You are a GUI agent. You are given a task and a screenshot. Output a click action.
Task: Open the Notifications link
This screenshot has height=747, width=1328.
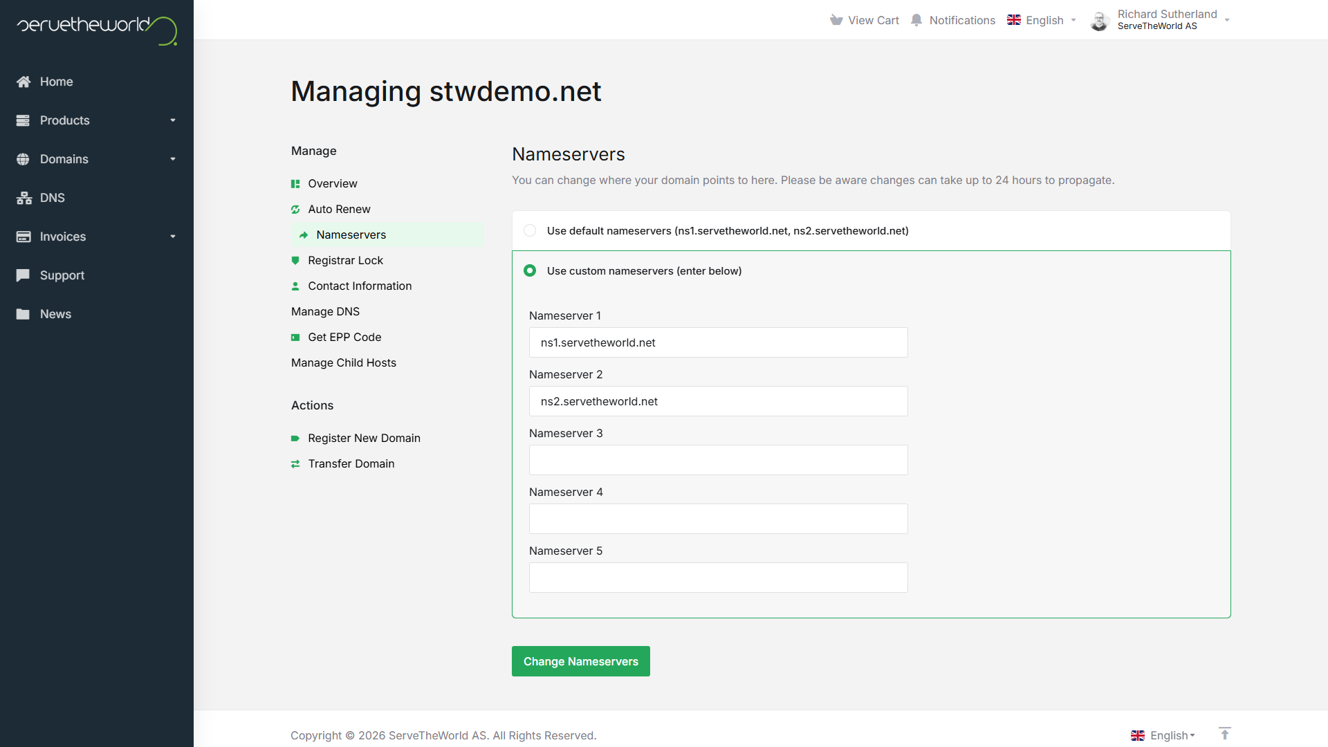[953, 20]
